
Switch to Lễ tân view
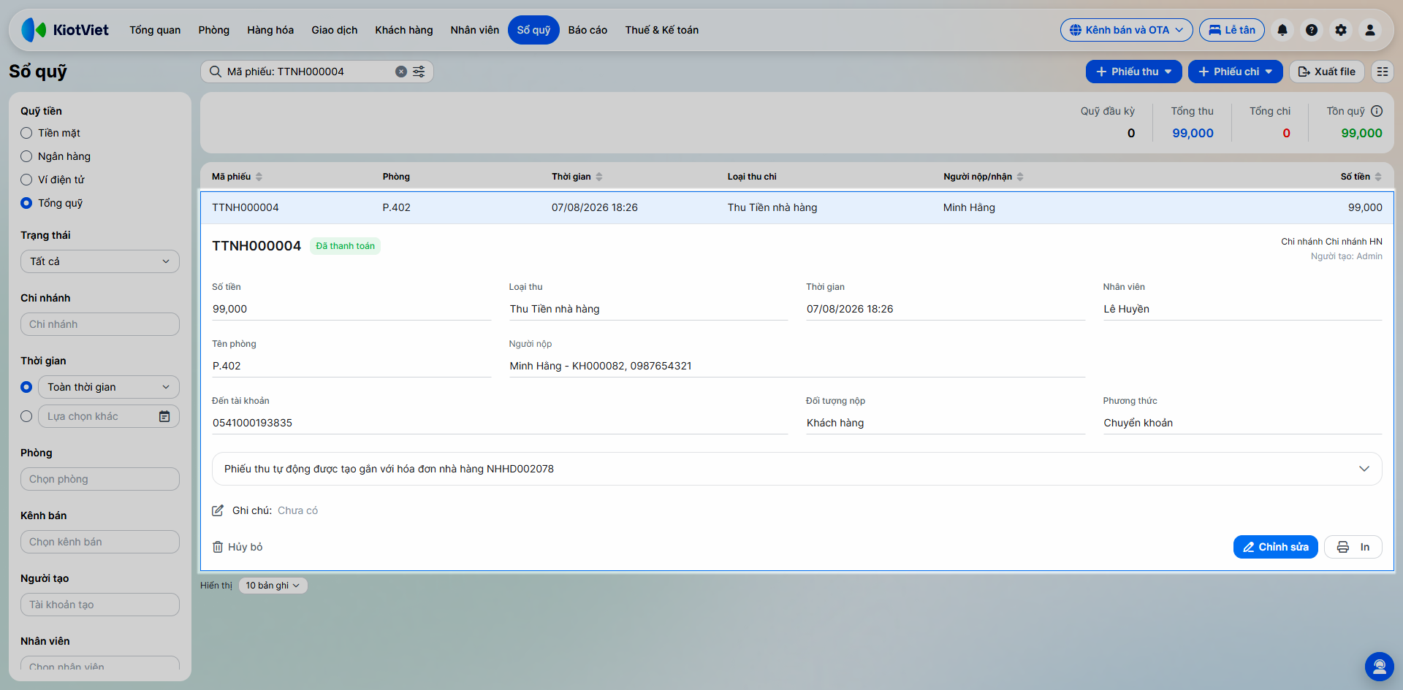[1232, 30]
